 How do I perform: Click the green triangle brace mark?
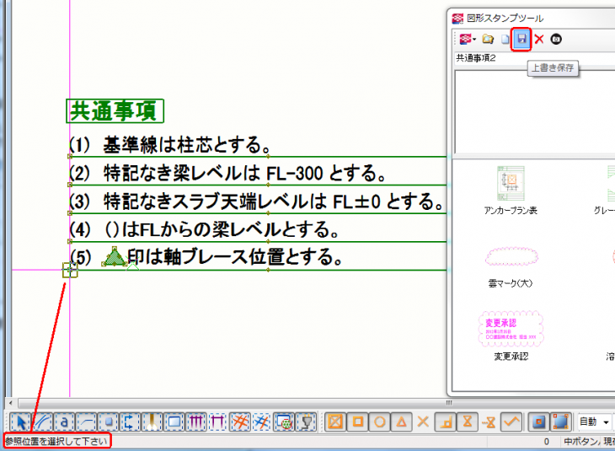[x=114, y=257]
